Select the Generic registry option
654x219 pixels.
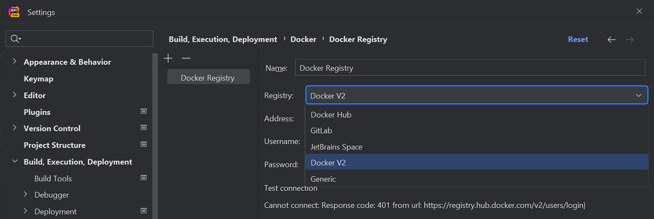click(323, 179)
